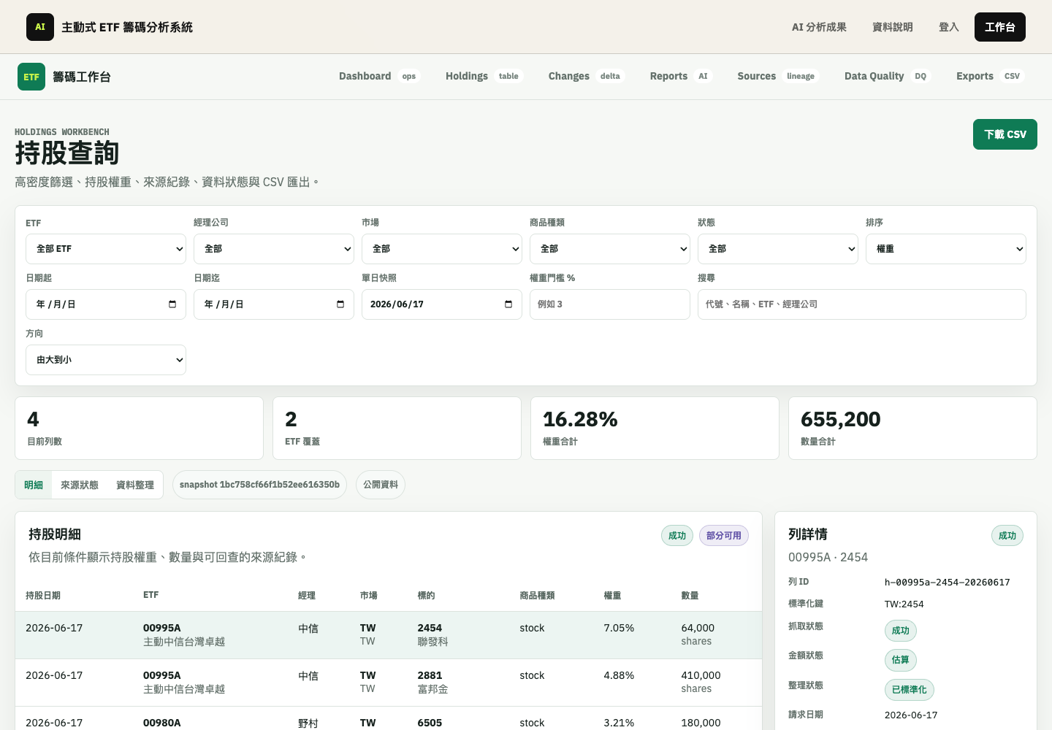Click the 成功 badge beside 抓取狀態
Viewport: 1052px width, 730px height.
[x=901, y=631]
